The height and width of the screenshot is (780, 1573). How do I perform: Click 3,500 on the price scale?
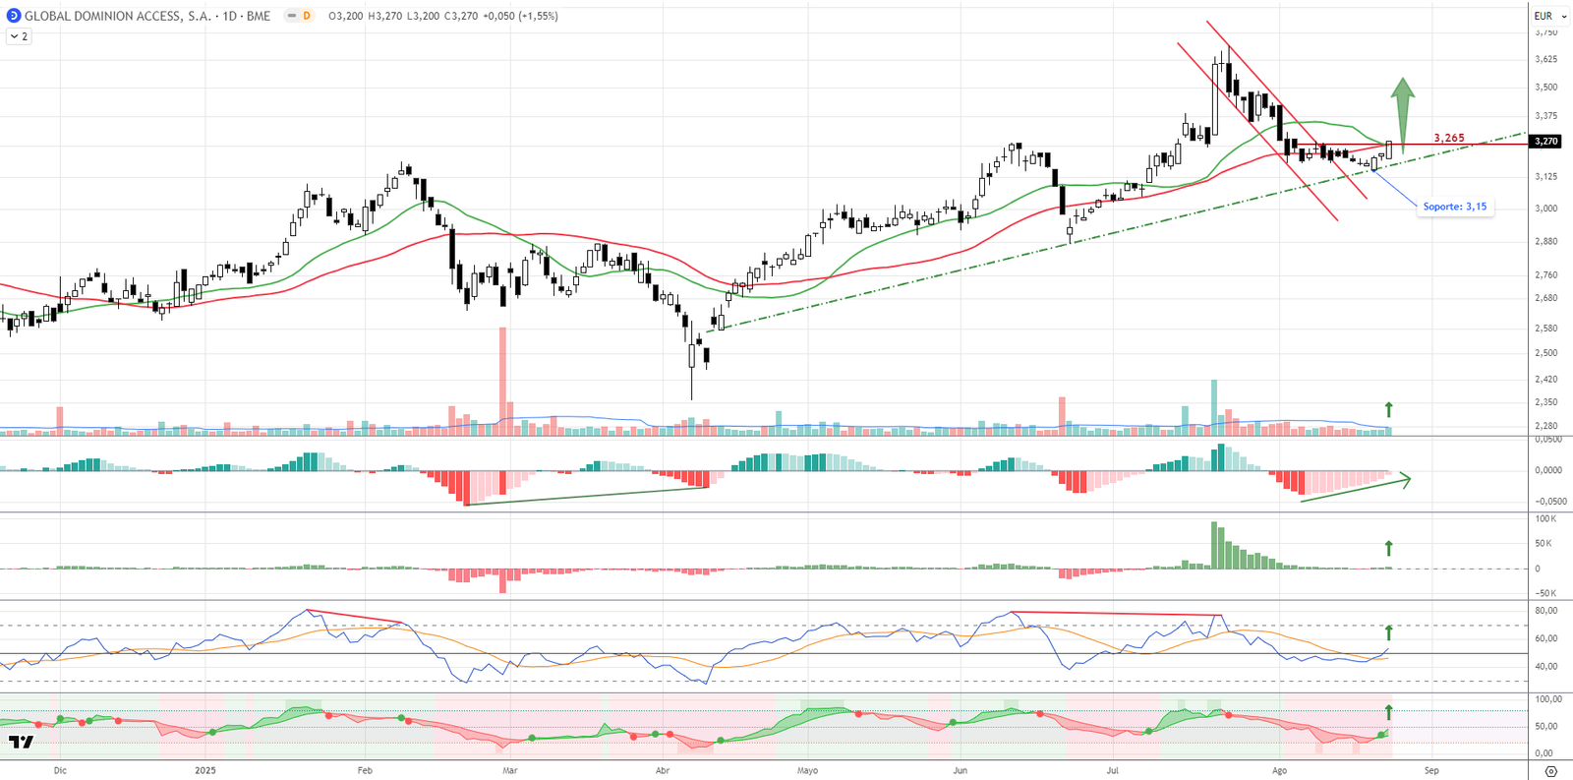pos(1546,87)
